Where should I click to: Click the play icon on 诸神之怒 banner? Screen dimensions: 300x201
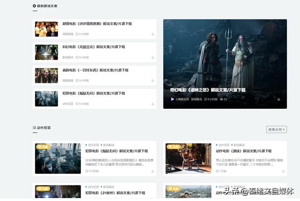coord(172,99)
